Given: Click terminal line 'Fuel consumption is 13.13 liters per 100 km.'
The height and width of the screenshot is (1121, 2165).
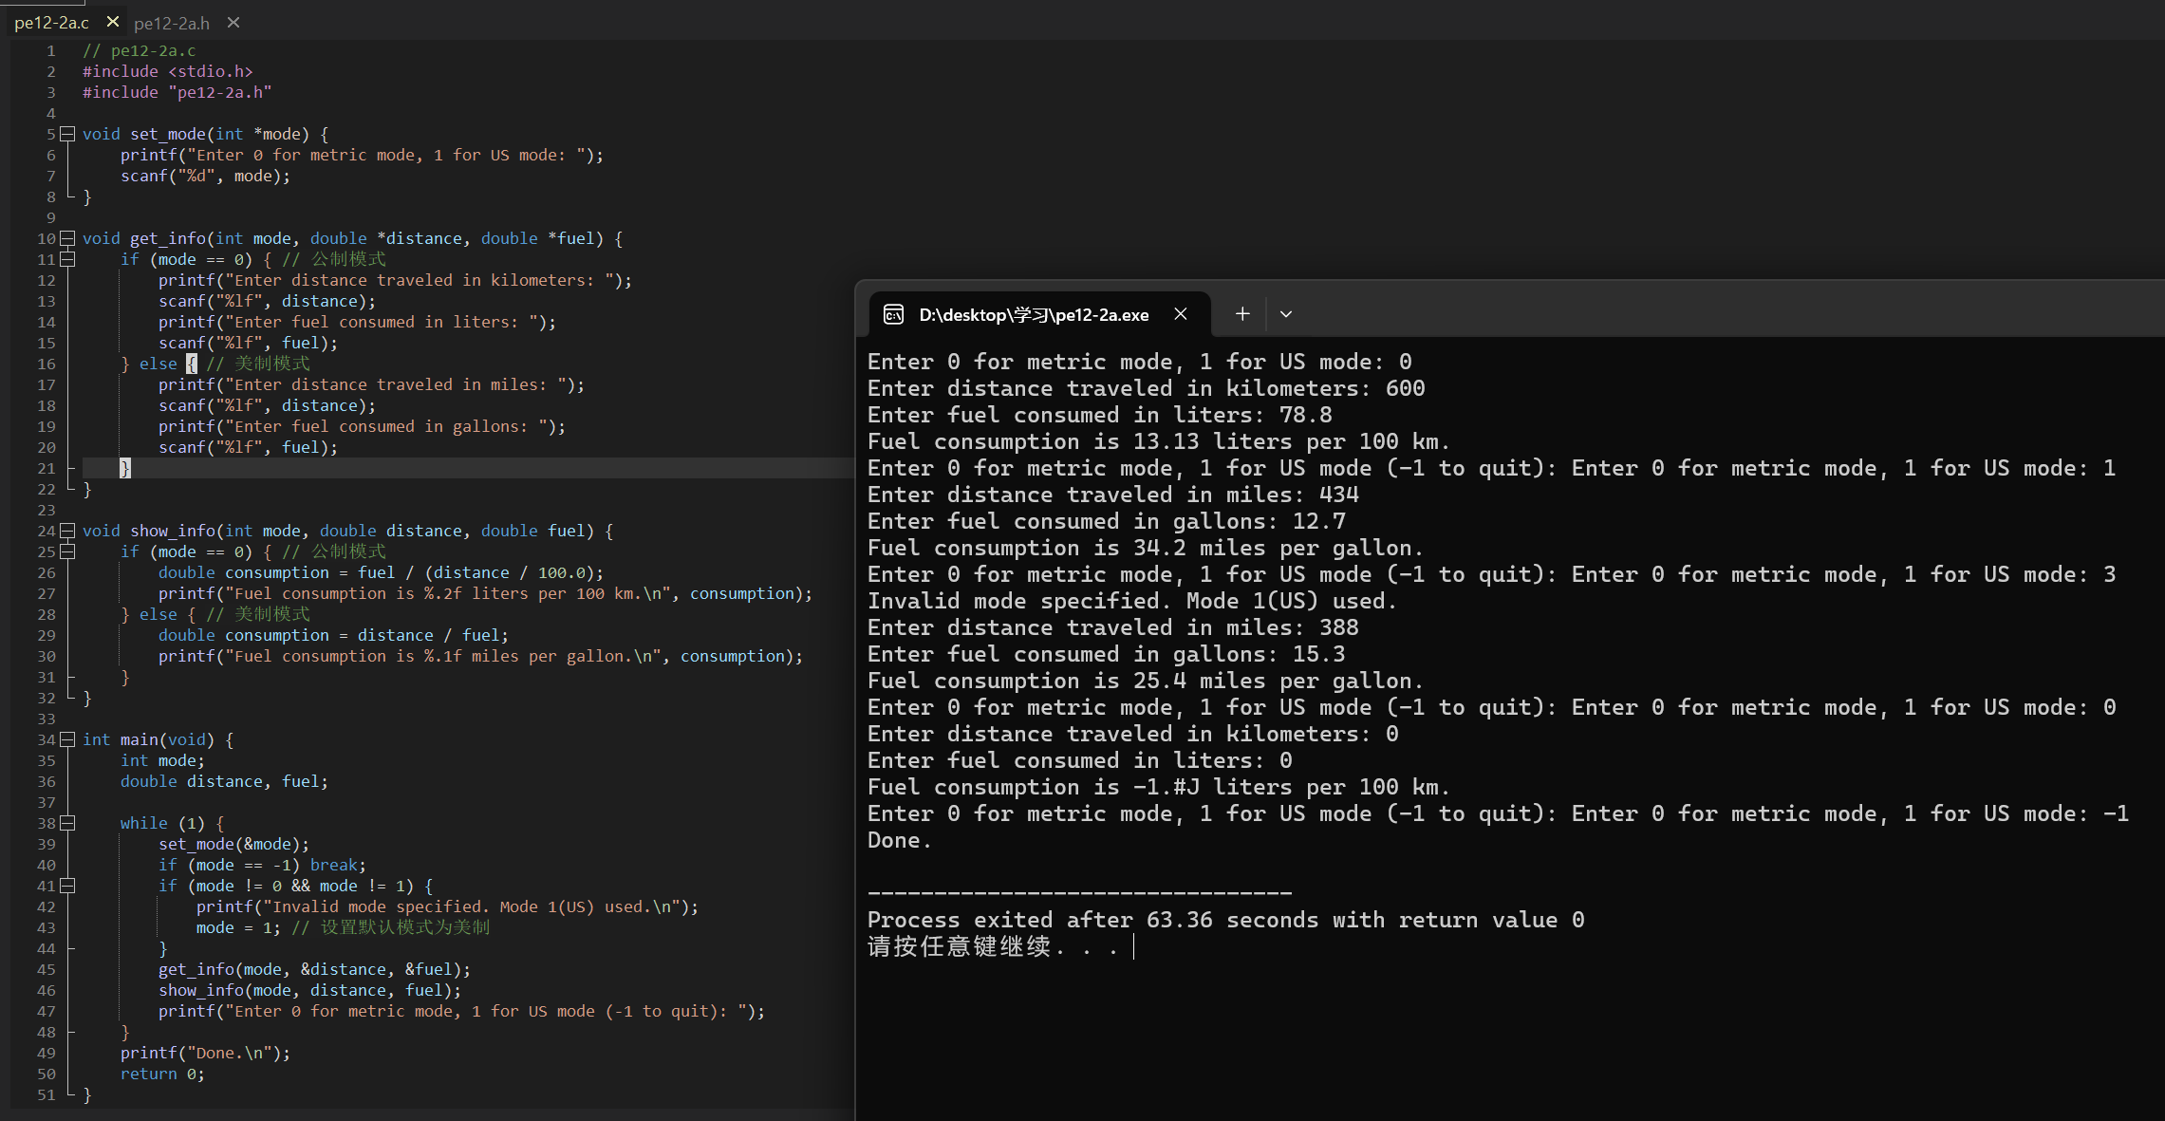Looking at the screenshot, I should pyautogui.click(x=1159, y=441).
